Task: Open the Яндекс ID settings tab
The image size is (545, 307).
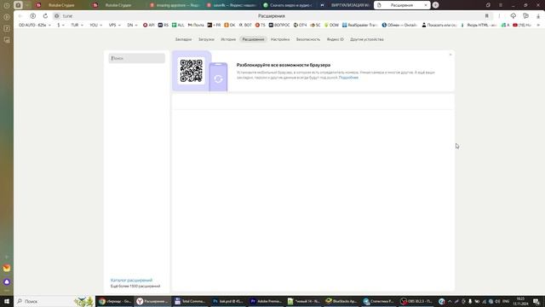Action: [x=335, y=39]
